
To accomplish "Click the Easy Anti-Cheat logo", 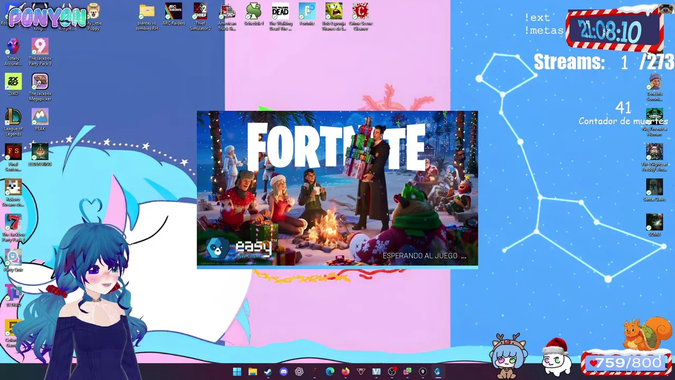I will coord(240,249).
